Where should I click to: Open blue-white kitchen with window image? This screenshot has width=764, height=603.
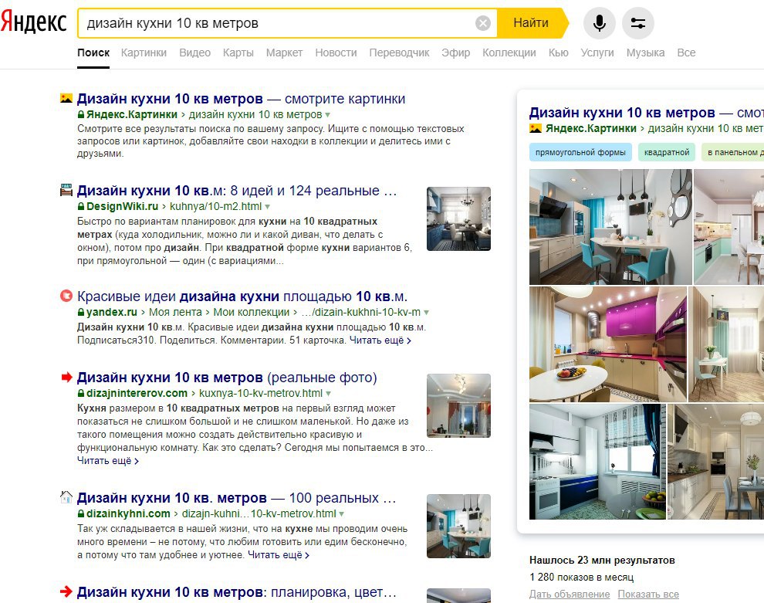[597, 462]
